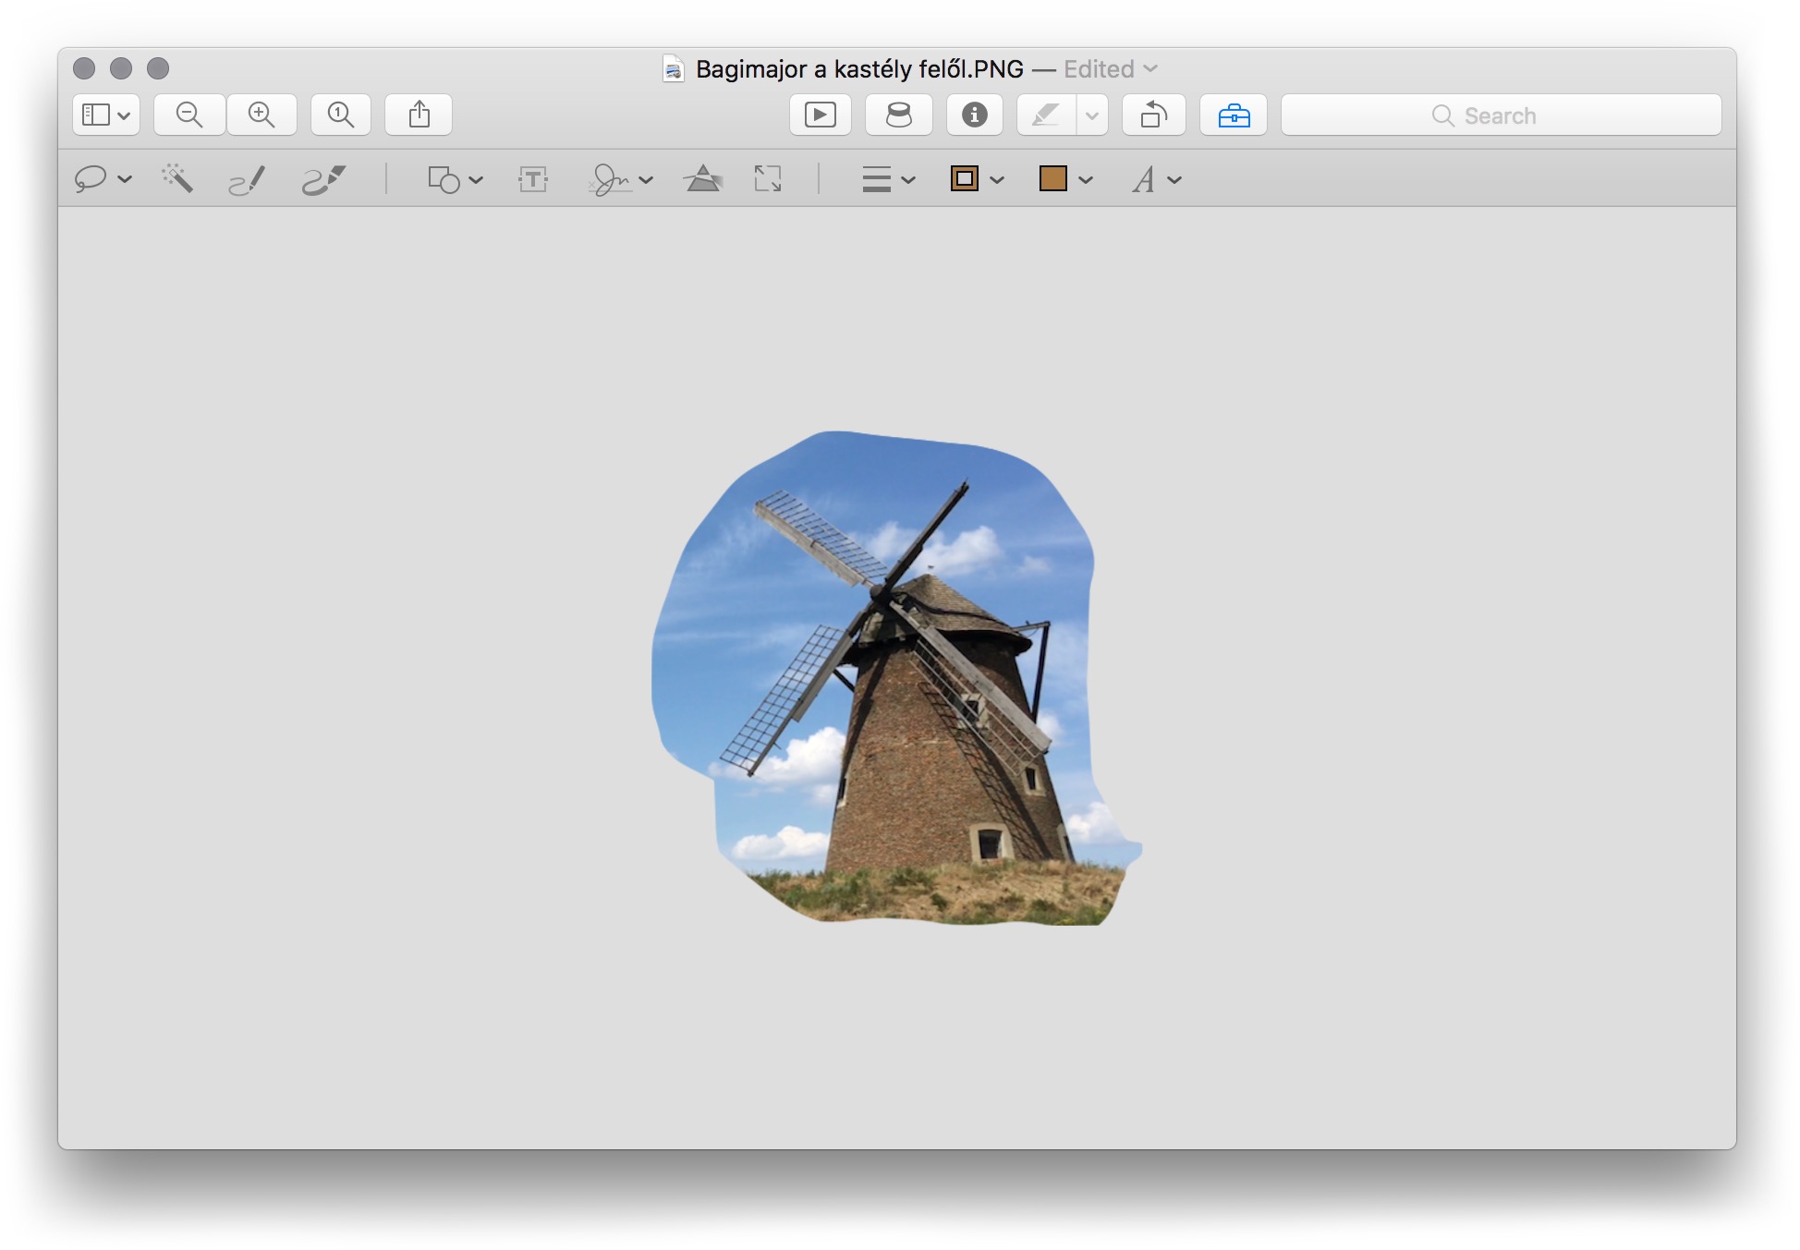Screen dimensions: 1800x1250
Task: Insert a Text box
Action: pyautogui.click(x=533, y=179)
